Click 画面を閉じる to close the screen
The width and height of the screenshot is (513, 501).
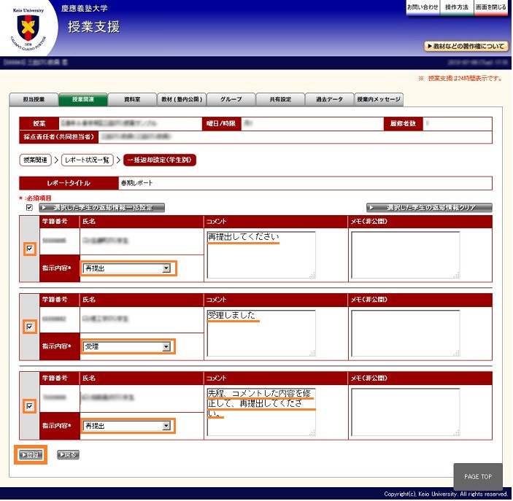click(x=490, y=7)
